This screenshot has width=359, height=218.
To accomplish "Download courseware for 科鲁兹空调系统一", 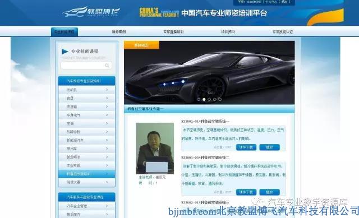I will (246, 147).
